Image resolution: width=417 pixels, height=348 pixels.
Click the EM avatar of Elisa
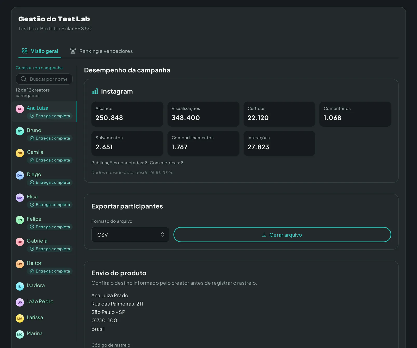[x=20, y=198]
